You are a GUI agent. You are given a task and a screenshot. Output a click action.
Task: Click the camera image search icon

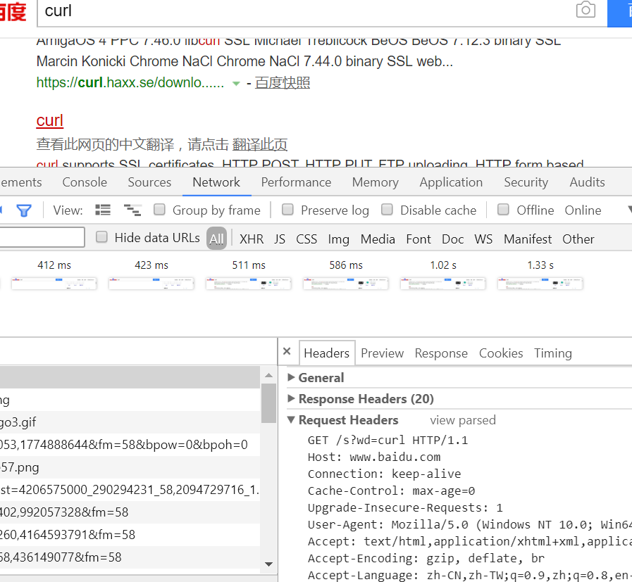pyautogui.click(x=585, y=10)
